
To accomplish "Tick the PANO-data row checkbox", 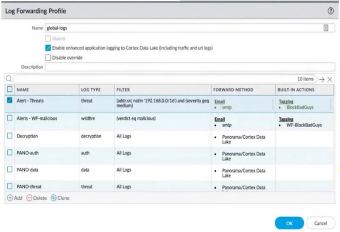I will (9, 169).
